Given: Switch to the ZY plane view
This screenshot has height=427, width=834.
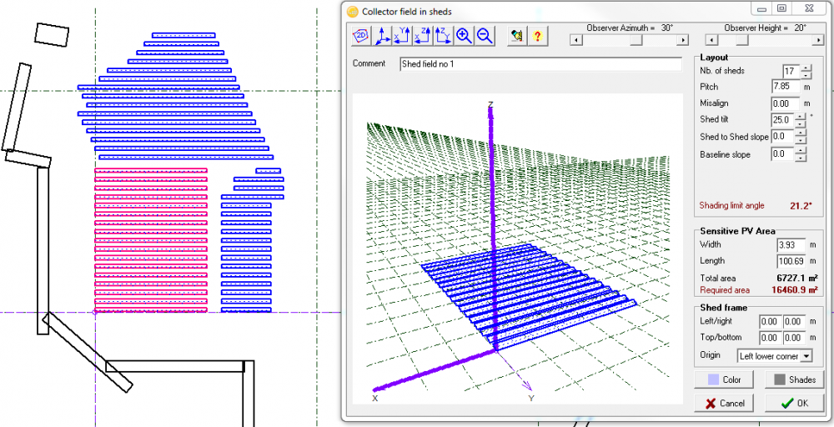Looking at the screenshot, I should [x=443, y=36].
